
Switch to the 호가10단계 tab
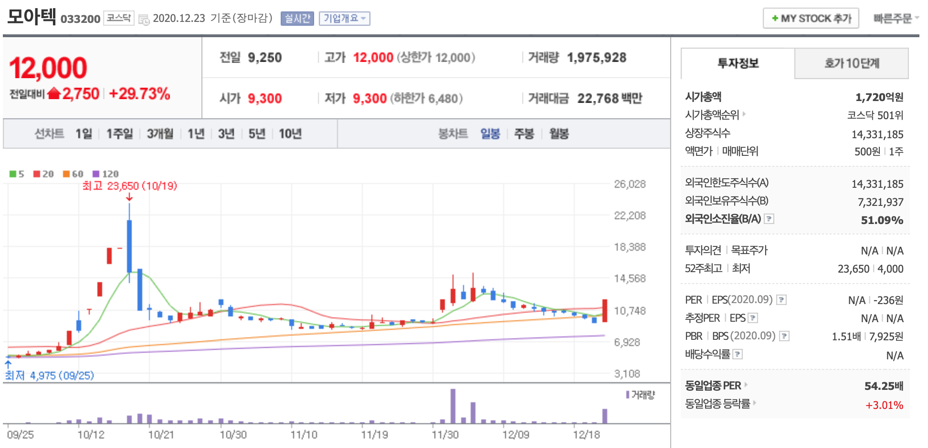coord(852,63)
